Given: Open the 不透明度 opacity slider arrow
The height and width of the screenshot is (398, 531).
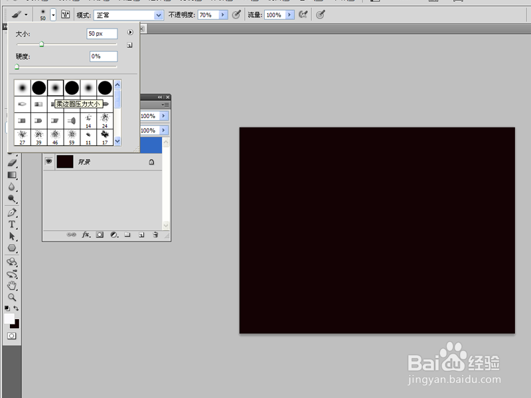Looking at the screenshot, I should 223,15.
